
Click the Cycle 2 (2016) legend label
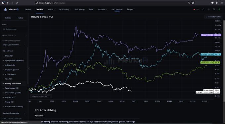[207, 54]
